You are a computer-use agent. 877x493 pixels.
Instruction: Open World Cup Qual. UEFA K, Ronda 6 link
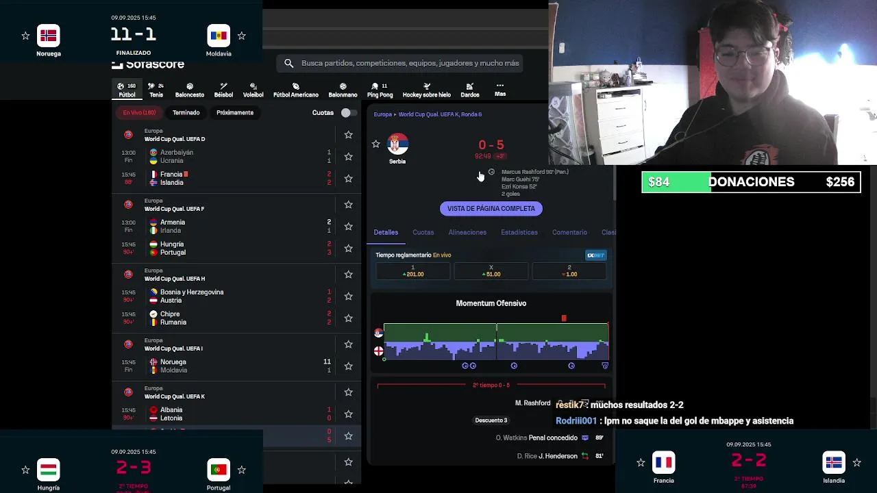[440, 114]
